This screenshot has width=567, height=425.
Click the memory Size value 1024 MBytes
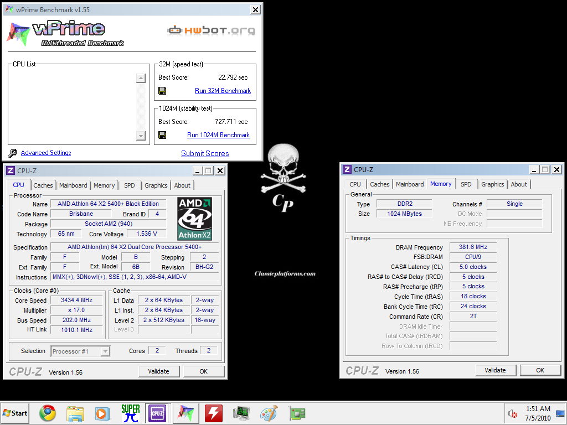404,214
